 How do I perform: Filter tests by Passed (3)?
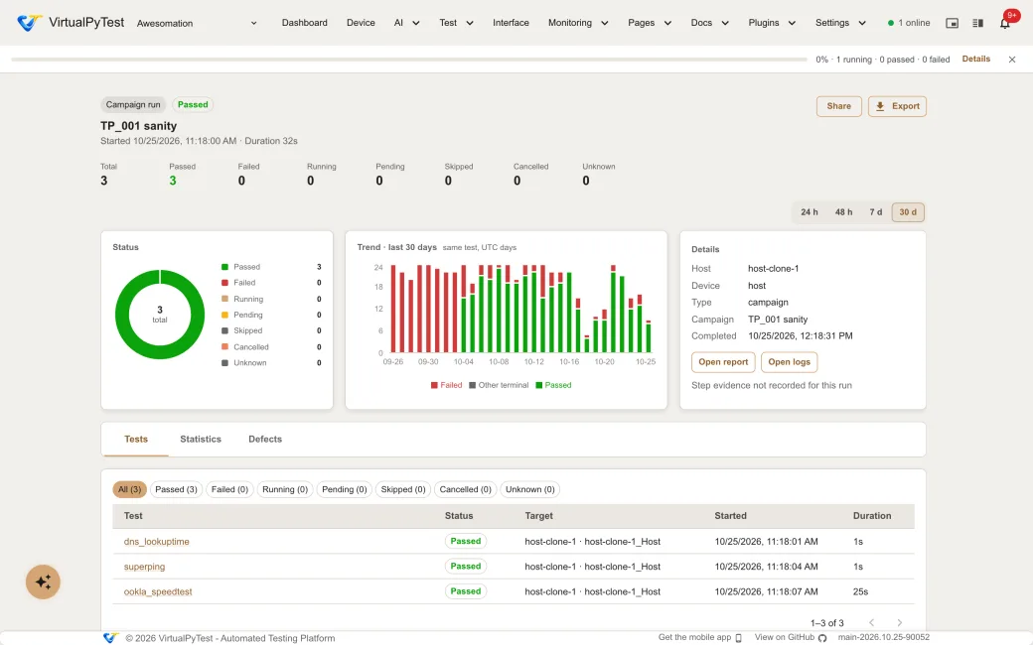click(176, 489)
